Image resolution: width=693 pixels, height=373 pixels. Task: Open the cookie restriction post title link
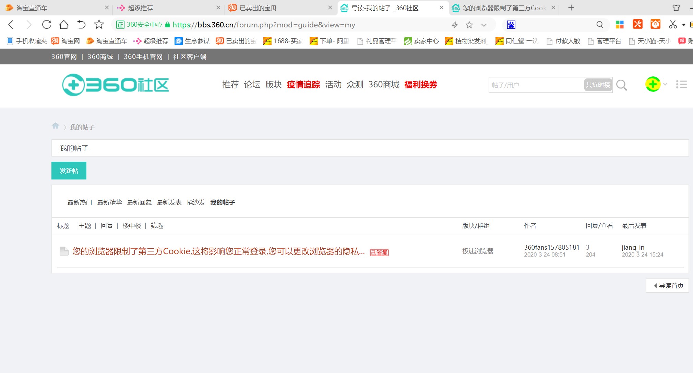tap(218, 251)
